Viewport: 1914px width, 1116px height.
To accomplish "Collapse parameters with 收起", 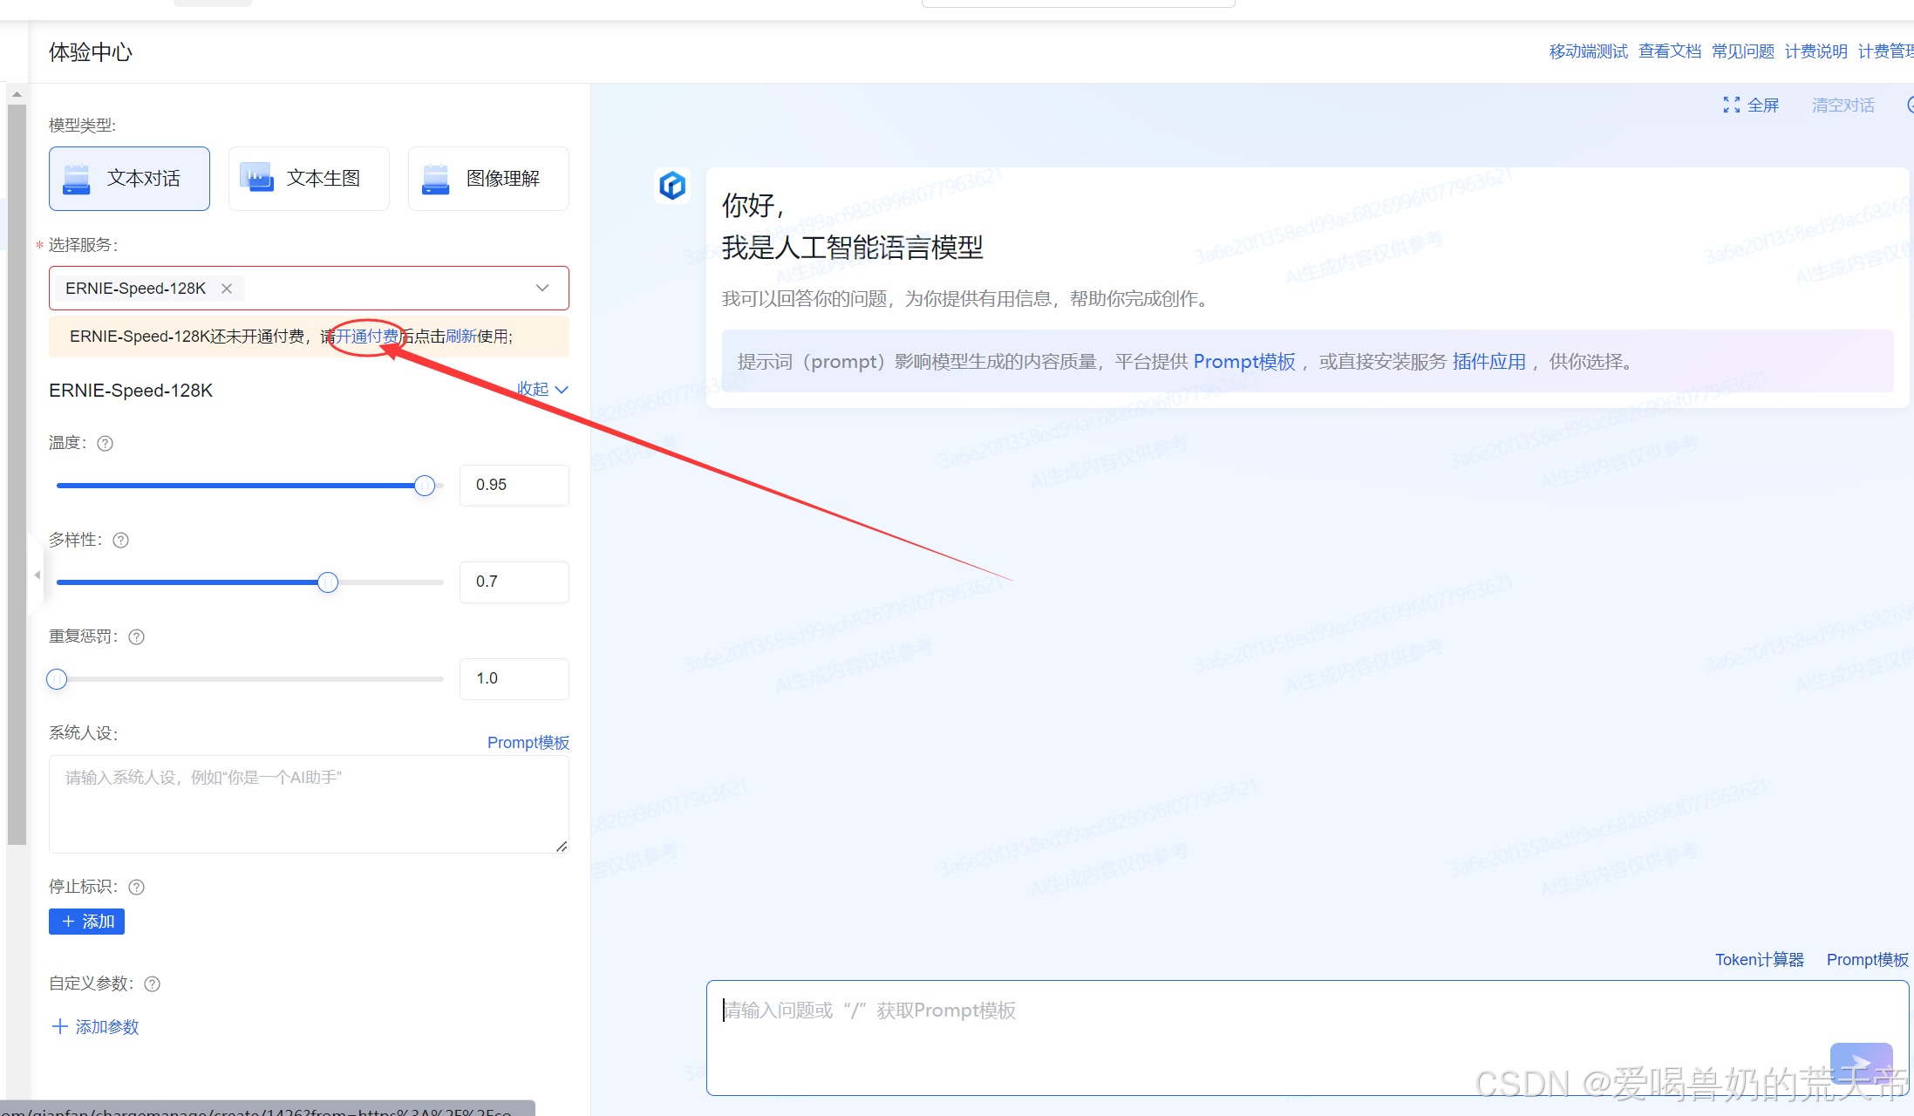I will pos(542,389).
